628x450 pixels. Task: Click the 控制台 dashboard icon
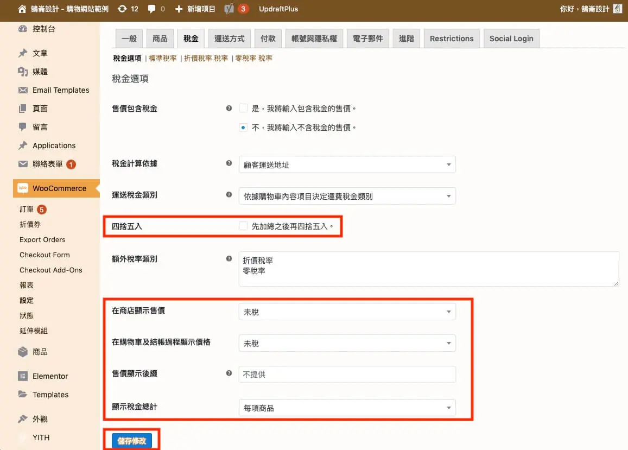23,28
